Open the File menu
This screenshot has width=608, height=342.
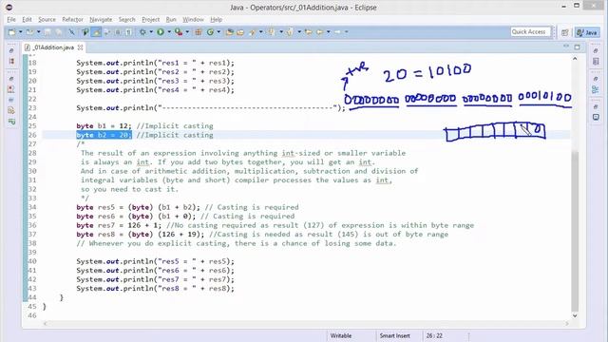click(11, 19)
